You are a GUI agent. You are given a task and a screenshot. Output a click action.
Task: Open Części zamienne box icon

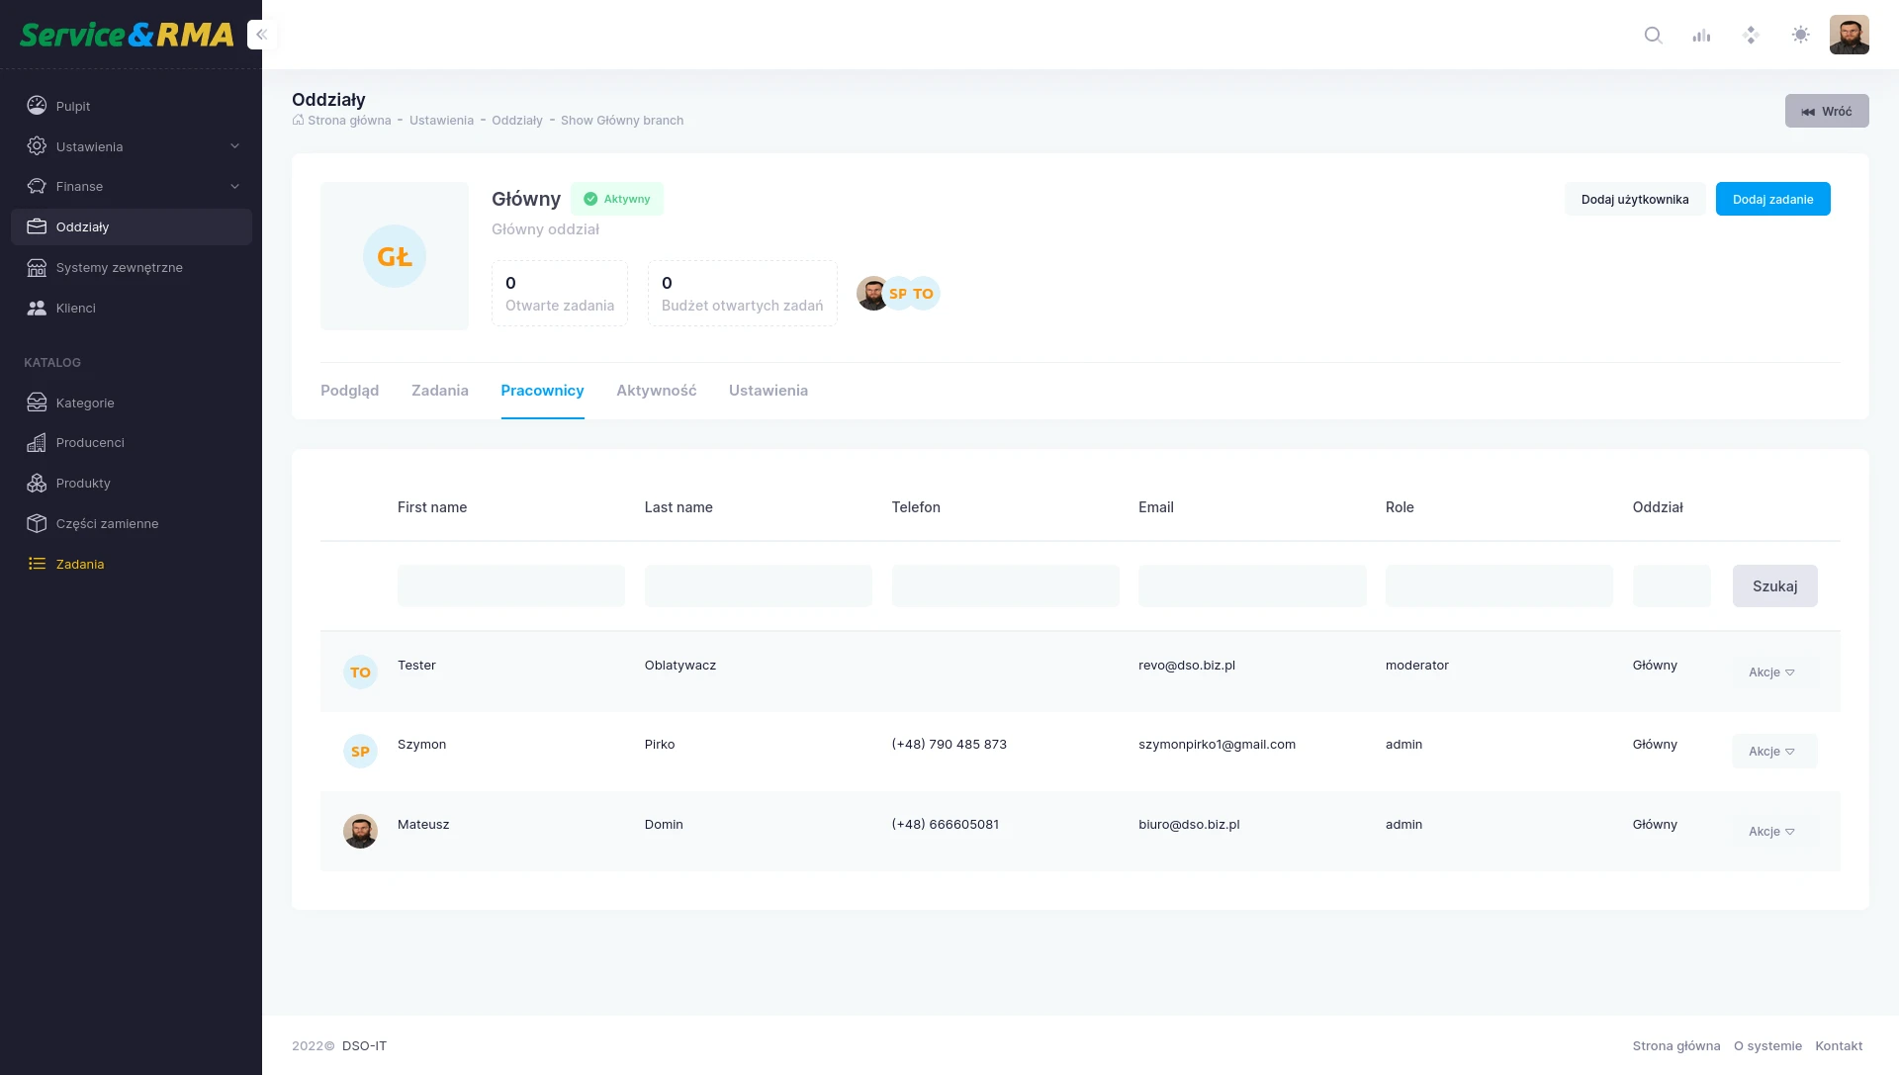click(37, 524)
